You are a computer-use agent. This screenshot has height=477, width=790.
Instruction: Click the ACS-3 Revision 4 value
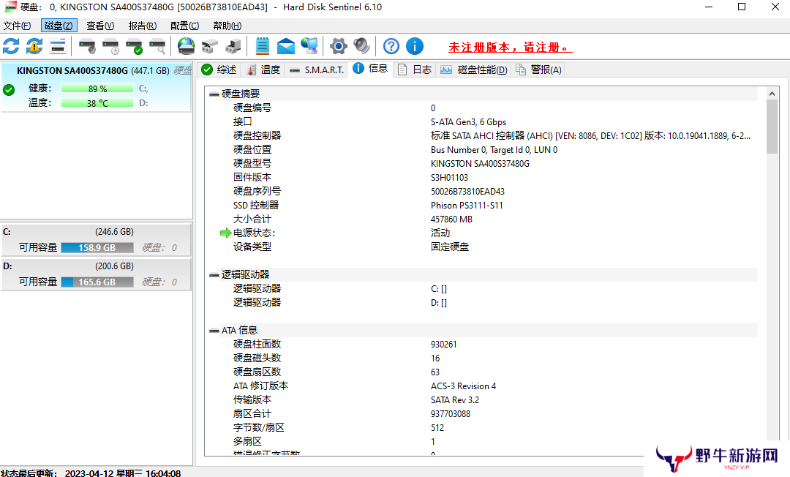click(x=463, y=386)
